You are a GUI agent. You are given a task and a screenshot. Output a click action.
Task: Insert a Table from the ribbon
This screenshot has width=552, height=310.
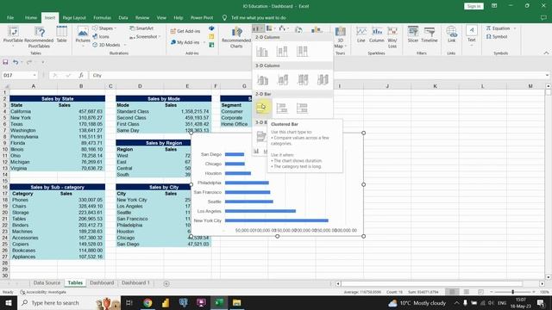pos(61,34)
